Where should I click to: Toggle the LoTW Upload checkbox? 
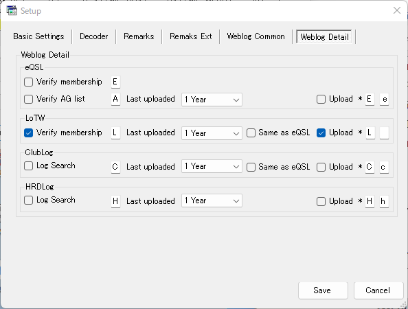click(x=321, y=133)
